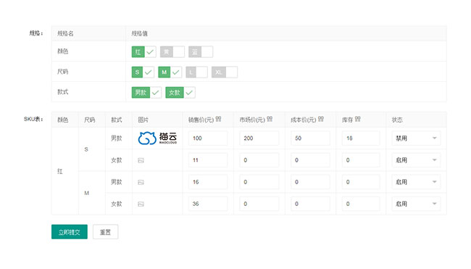This screenshot has width=471, height=269.
Task: Click the 重置 reset button
Action: tap(106, 232)
